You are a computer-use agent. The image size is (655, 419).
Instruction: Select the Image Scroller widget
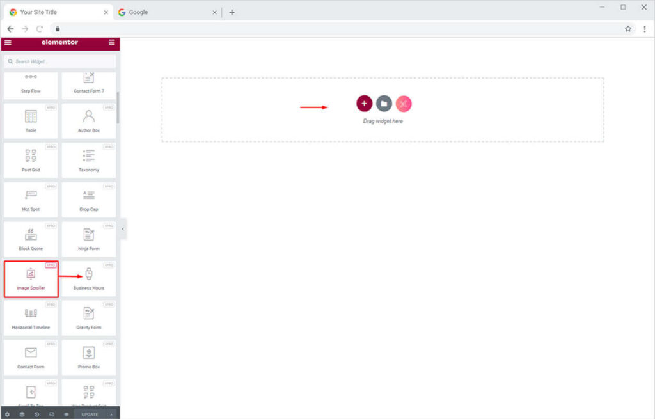click(x=31, y=278)
